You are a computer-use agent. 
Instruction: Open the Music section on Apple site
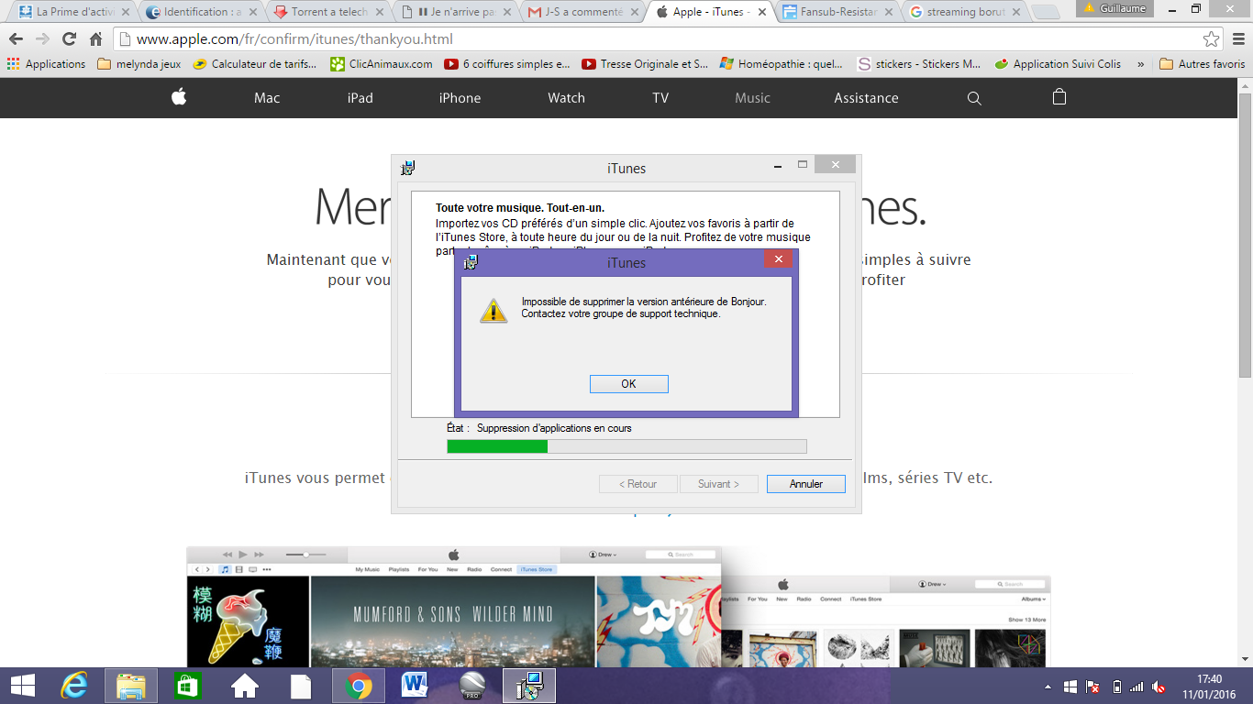[x=752, y=98]
